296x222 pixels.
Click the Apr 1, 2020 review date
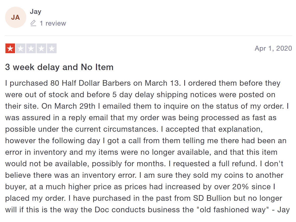273,48
